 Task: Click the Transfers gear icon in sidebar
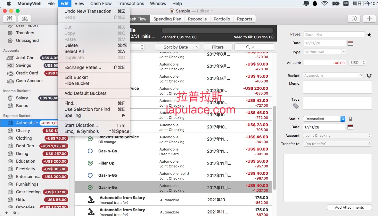click(x=10, y=33)
